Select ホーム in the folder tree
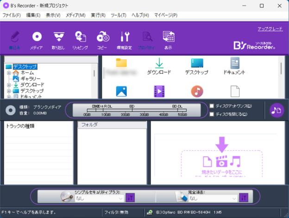This screenshot has height=218, width=289. coord(27,73)
